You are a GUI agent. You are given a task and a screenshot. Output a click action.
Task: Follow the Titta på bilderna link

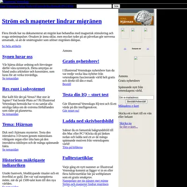[x=72, y=147]
